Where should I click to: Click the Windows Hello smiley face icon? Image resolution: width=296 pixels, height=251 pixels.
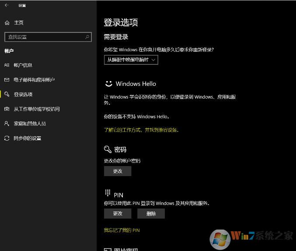[x=109, y=84]
